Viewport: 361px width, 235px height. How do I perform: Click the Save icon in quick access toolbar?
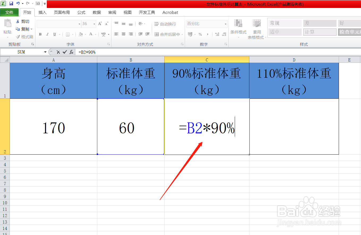pyautogui.click(x=11, y=4)
